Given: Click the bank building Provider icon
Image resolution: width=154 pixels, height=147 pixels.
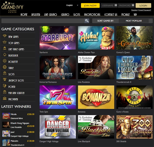Looking at the screenshot, I should (5, 98).
